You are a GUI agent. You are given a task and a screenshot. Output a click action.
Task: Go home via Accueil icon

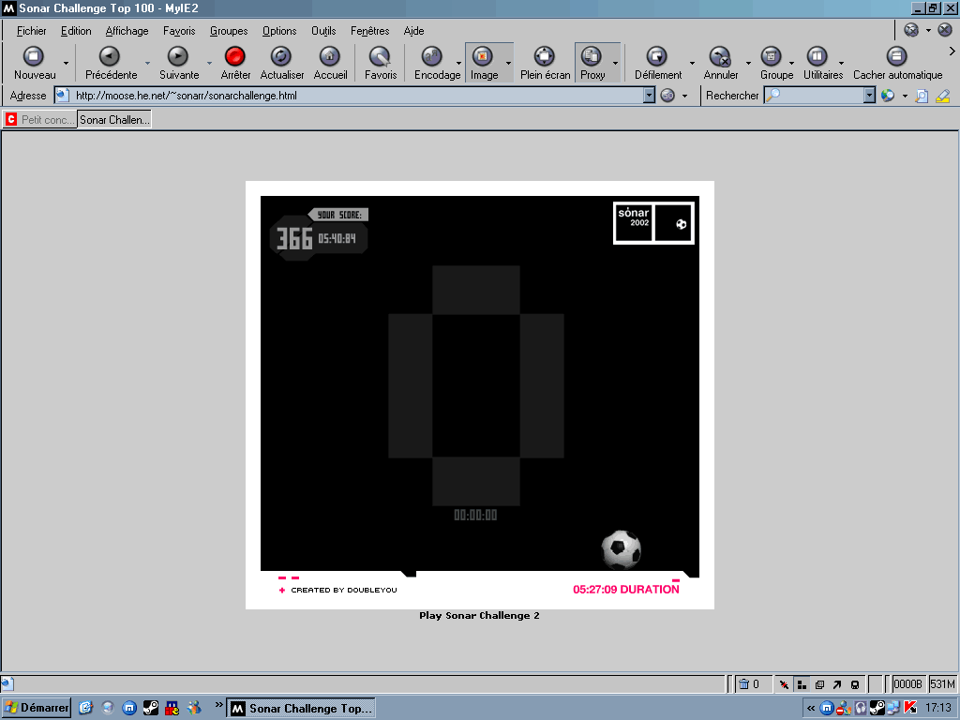pyautogui.click(x=329, y=57)
